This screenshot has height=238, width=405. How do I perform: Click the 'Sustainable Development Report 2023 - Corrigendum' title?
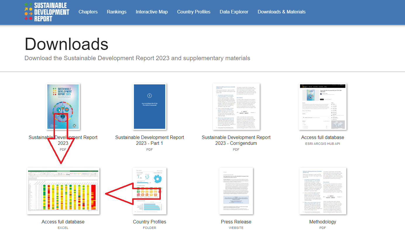[236, 140]
